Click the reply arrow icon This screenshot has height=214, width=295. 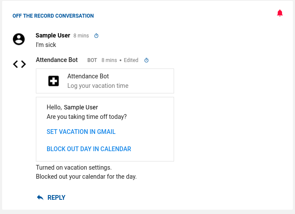coord(40,197)
